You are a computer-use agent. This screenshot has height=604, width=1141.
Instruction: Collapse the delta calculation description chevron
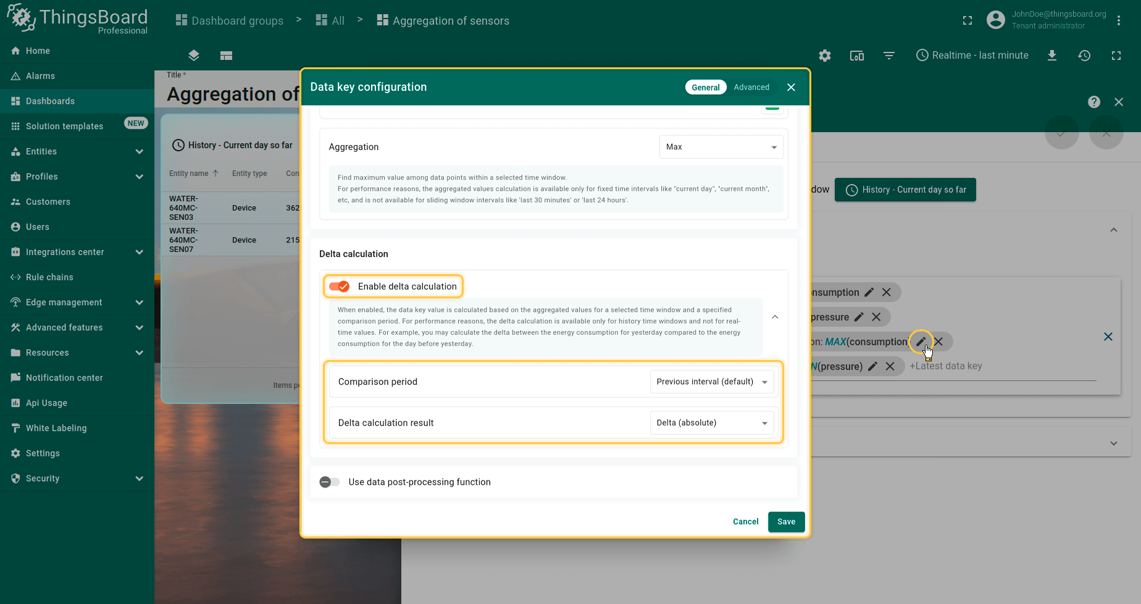775,317
